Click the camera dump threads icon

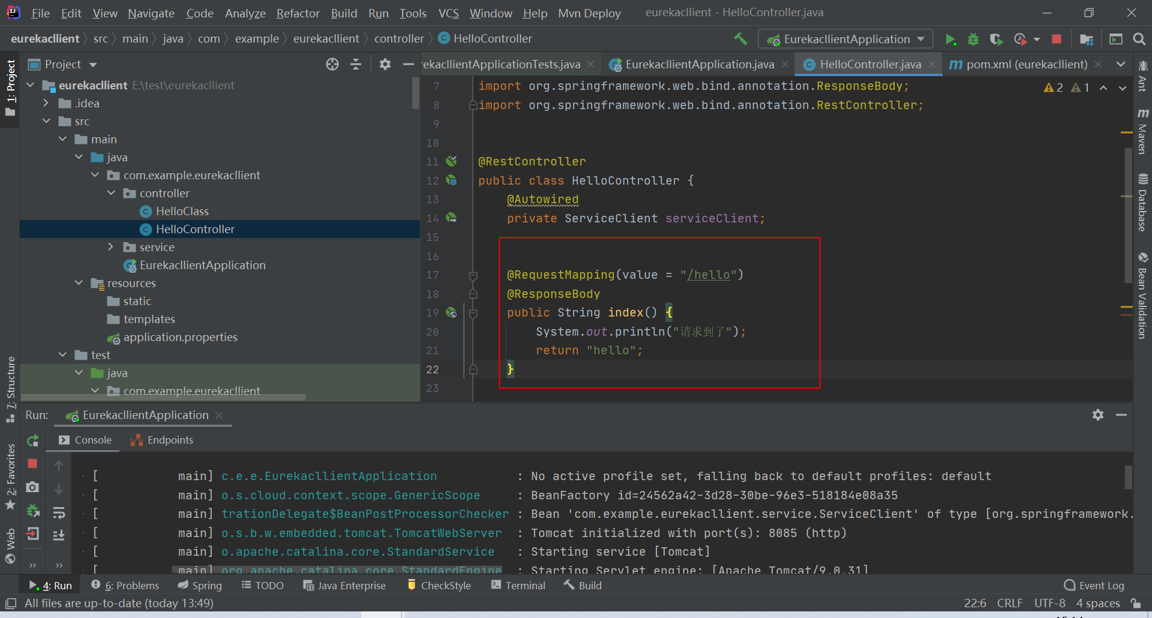click(33, 487)
